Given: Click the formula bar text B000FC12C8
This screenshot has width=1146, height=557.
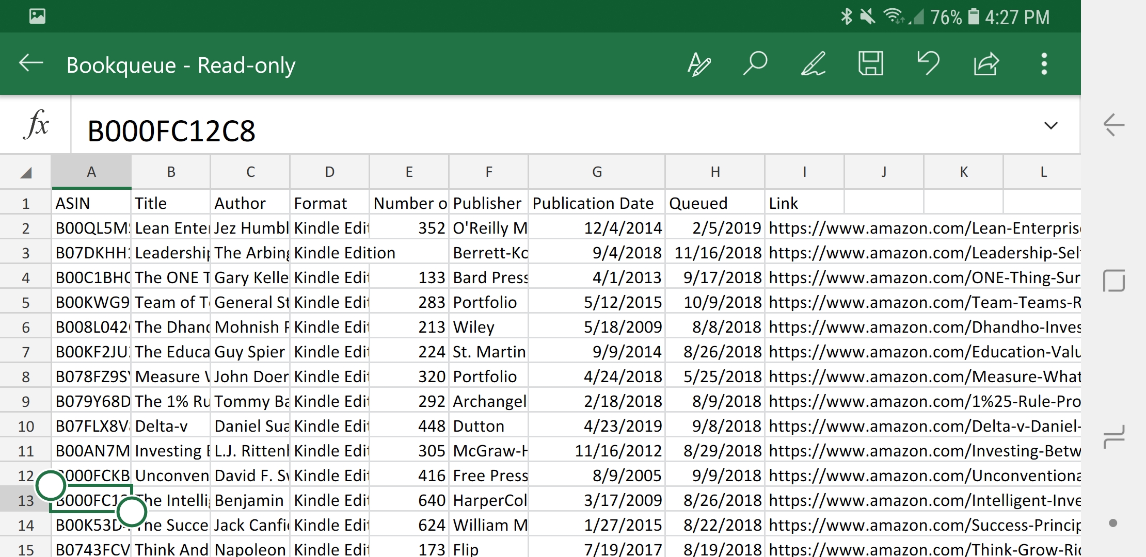Looking at the screenshot, I should click(171, 131).
